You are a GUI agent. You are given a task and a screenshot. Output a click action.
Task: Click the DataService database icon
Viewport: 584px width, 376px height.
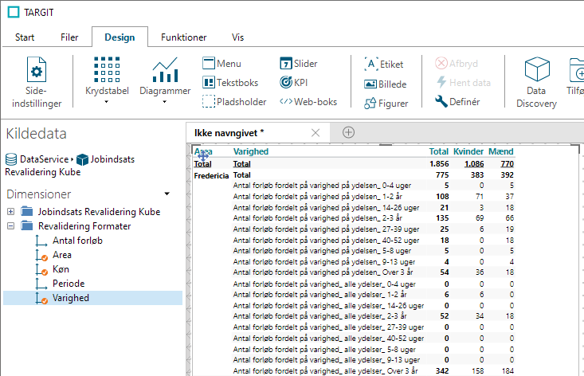click(x=11, y=159)
